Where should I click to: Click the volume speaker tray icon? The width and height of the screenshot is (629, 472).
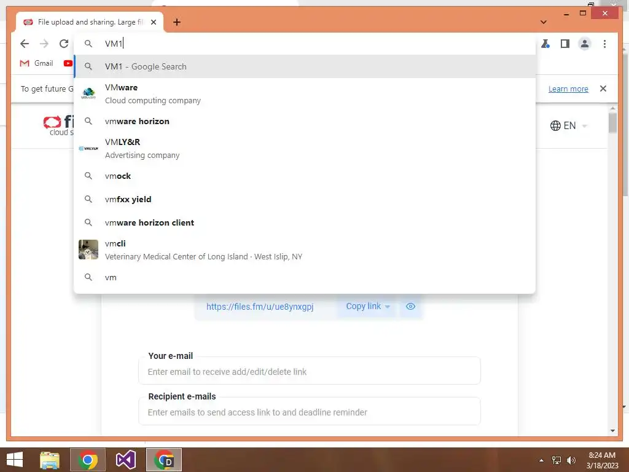(571, 460)
